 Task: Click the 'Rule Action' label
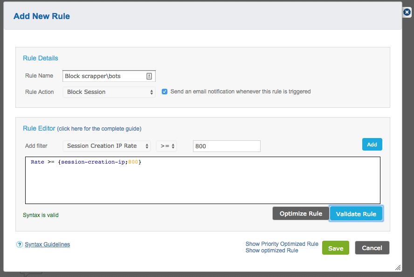pos(39,92)
